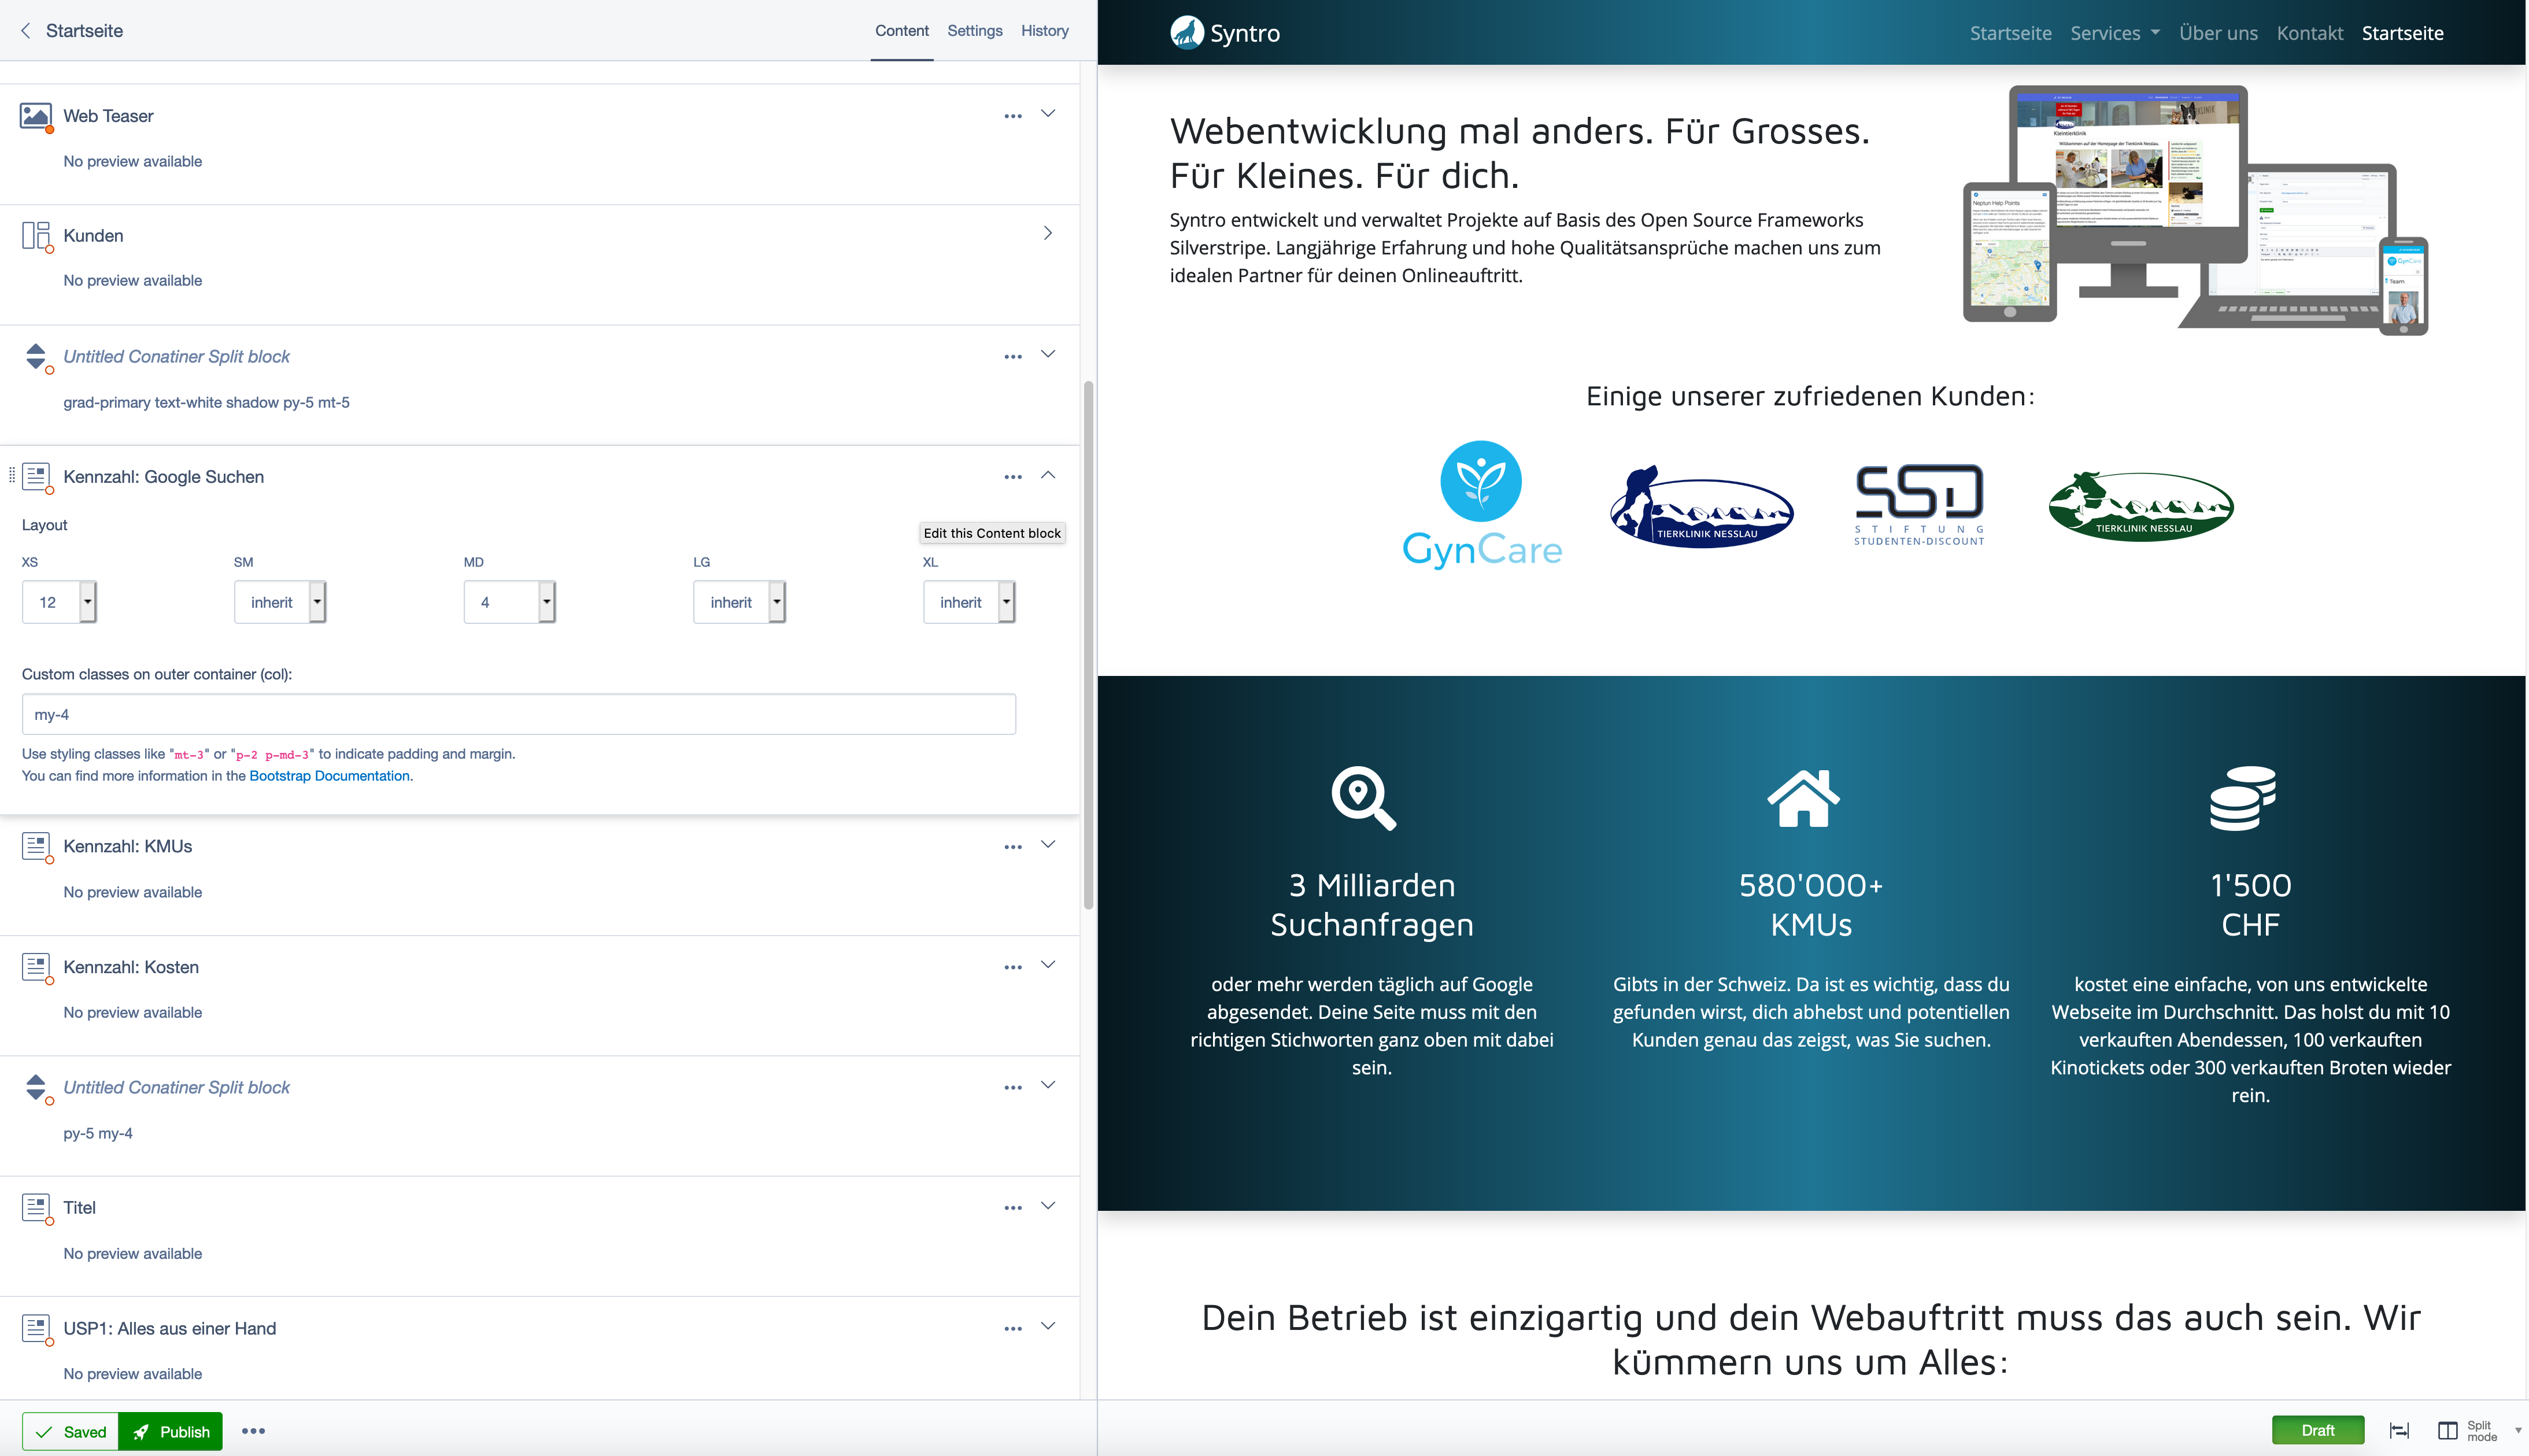
Task: Open three-dots menu for Kennzahl: Kosten
Action: (1012, 967)
